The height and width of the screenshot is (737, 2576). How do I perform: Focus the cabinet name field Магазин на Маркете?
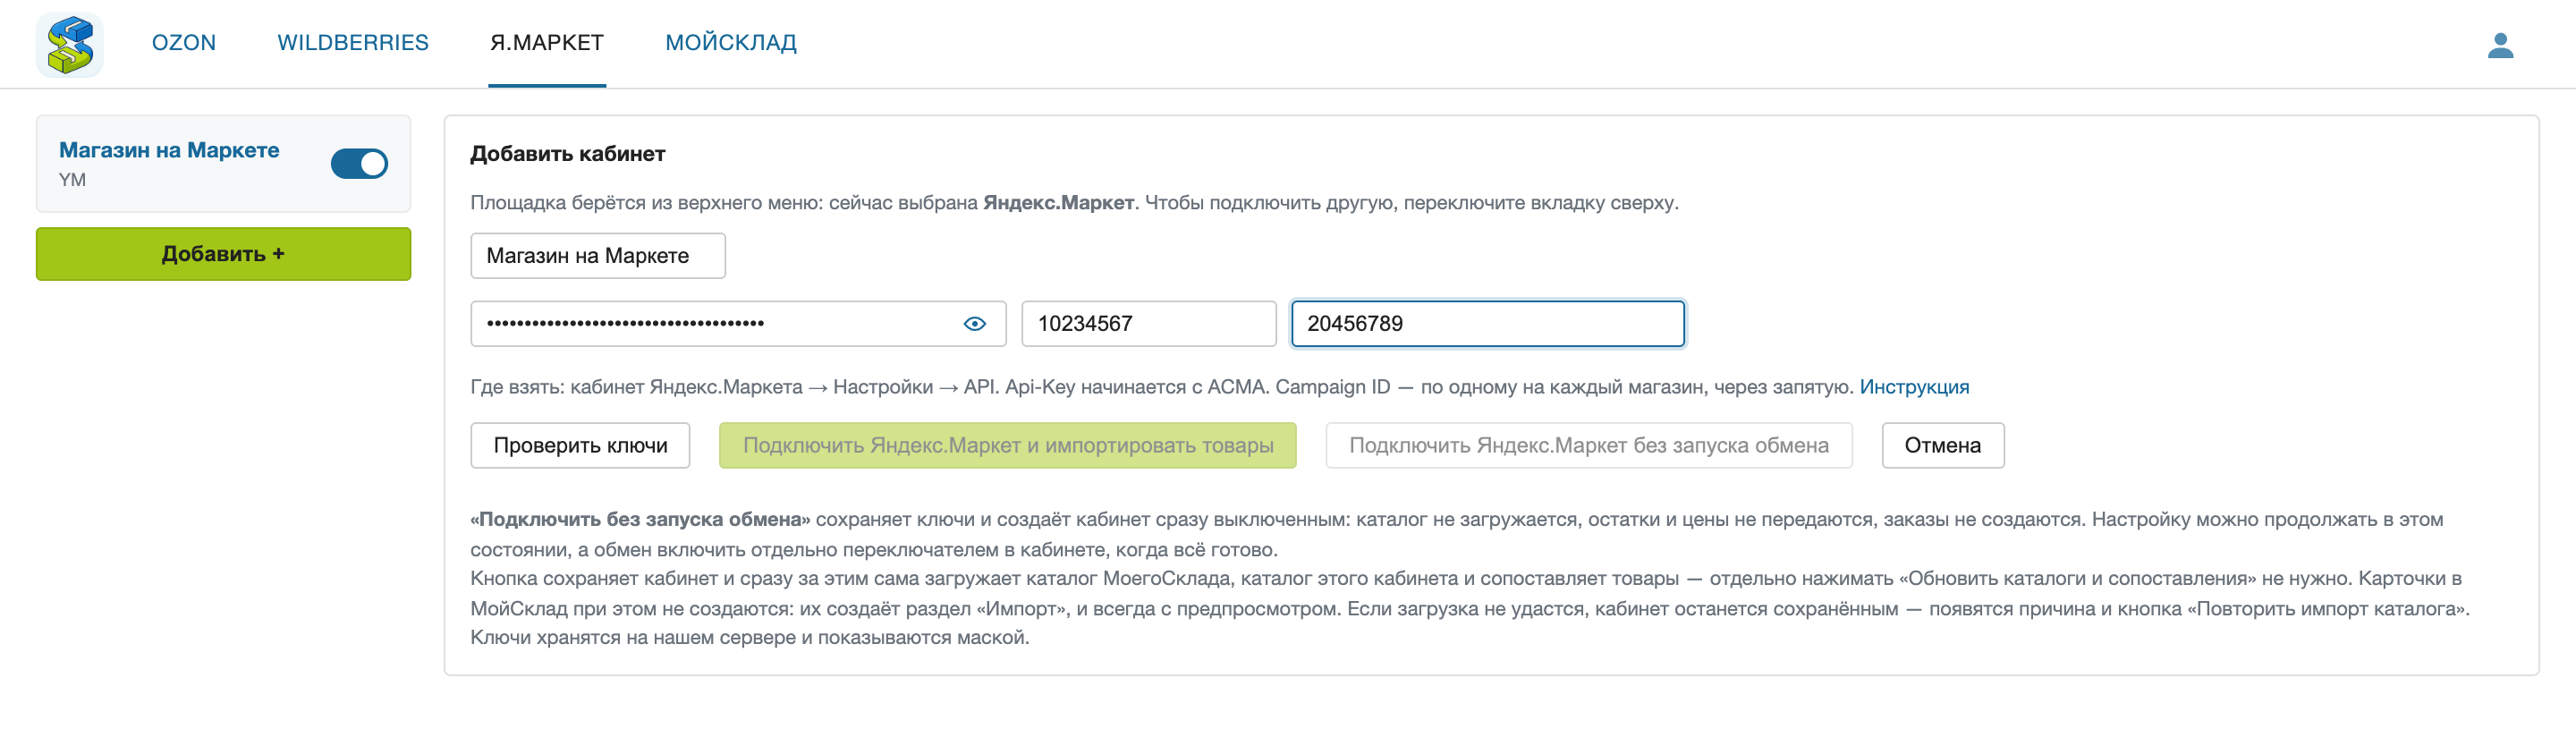tap(598, 256)
